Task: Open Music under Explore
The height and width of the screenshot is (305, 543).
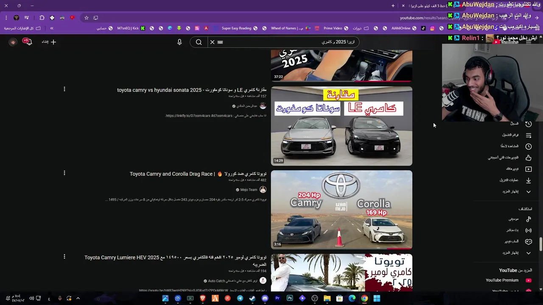Action: click(x=520, y=219)
